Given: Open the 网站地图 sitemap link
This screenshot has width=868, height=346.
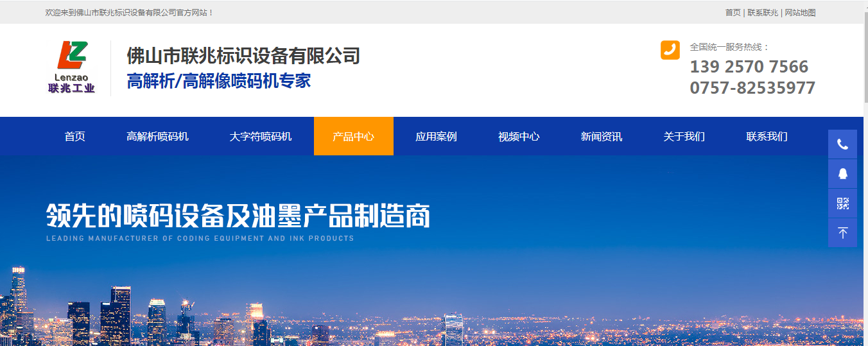Looking at the screenshot, I should [x=800, y=13].
